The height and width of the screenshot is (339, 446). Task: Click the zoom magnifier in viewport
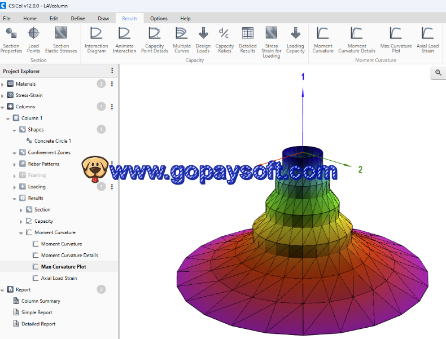coord(438,73)
